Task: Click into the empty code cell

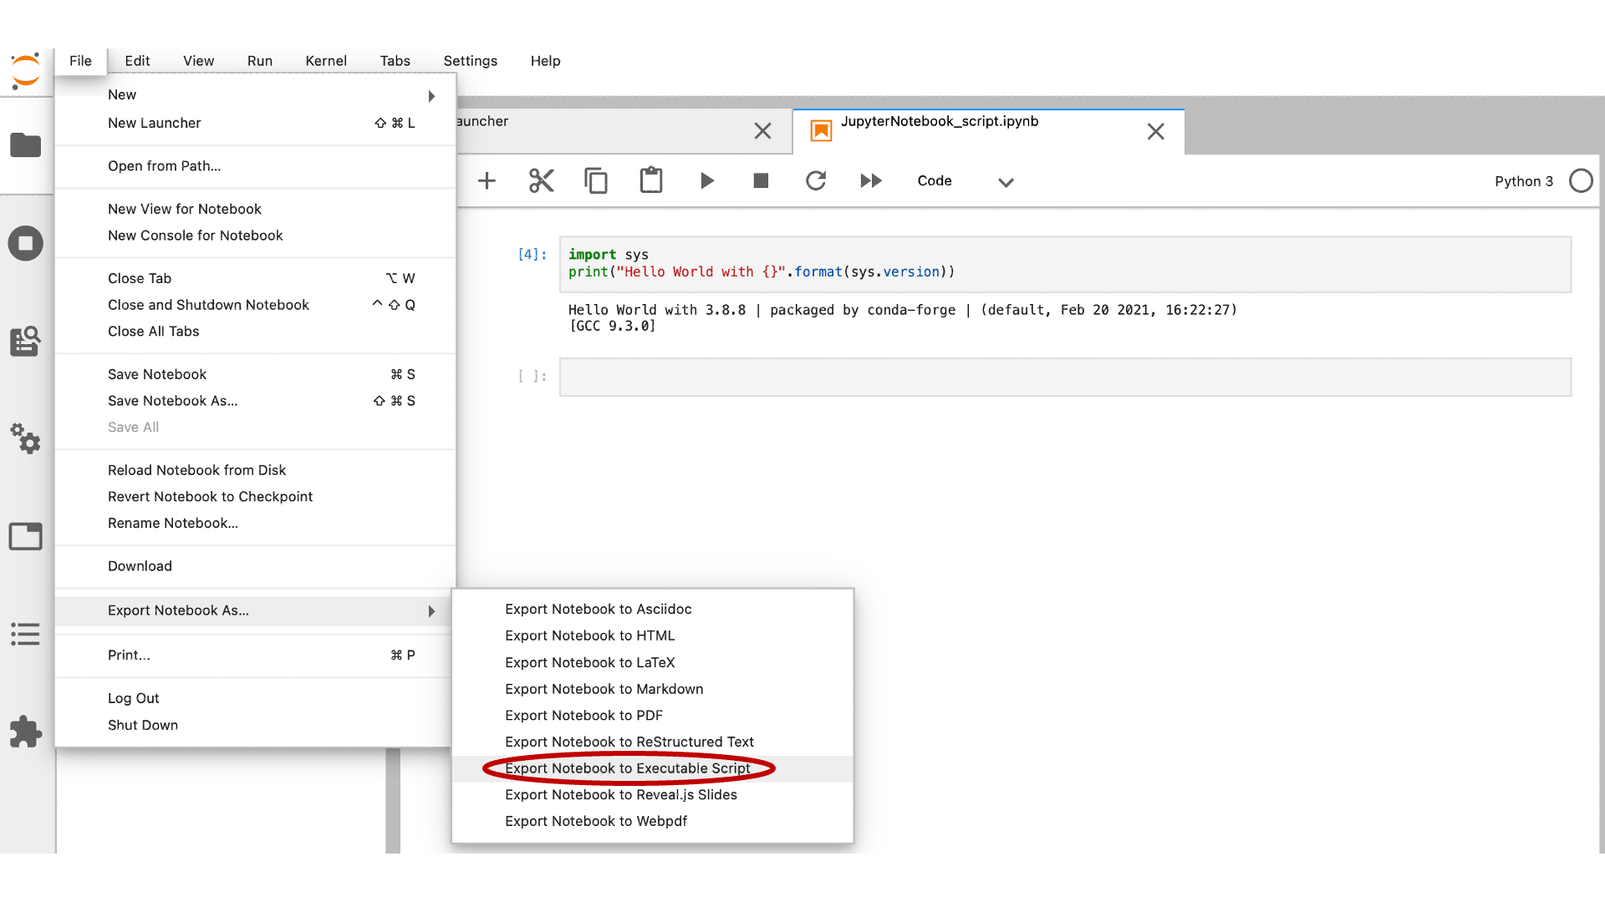Action: tap(1065, 377)
